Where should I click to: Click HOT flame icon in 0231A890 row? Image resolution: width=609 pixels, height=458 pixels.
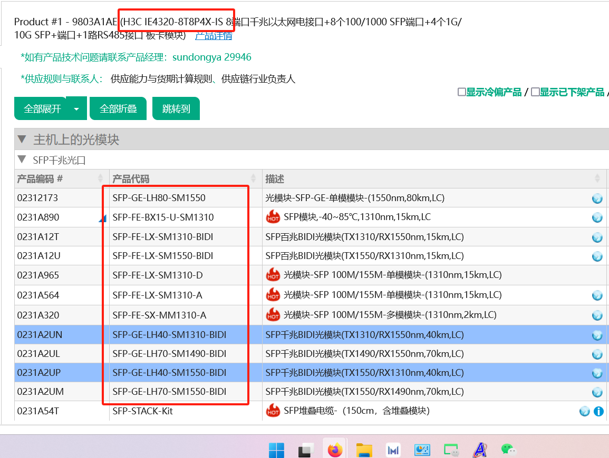[273, 217]
